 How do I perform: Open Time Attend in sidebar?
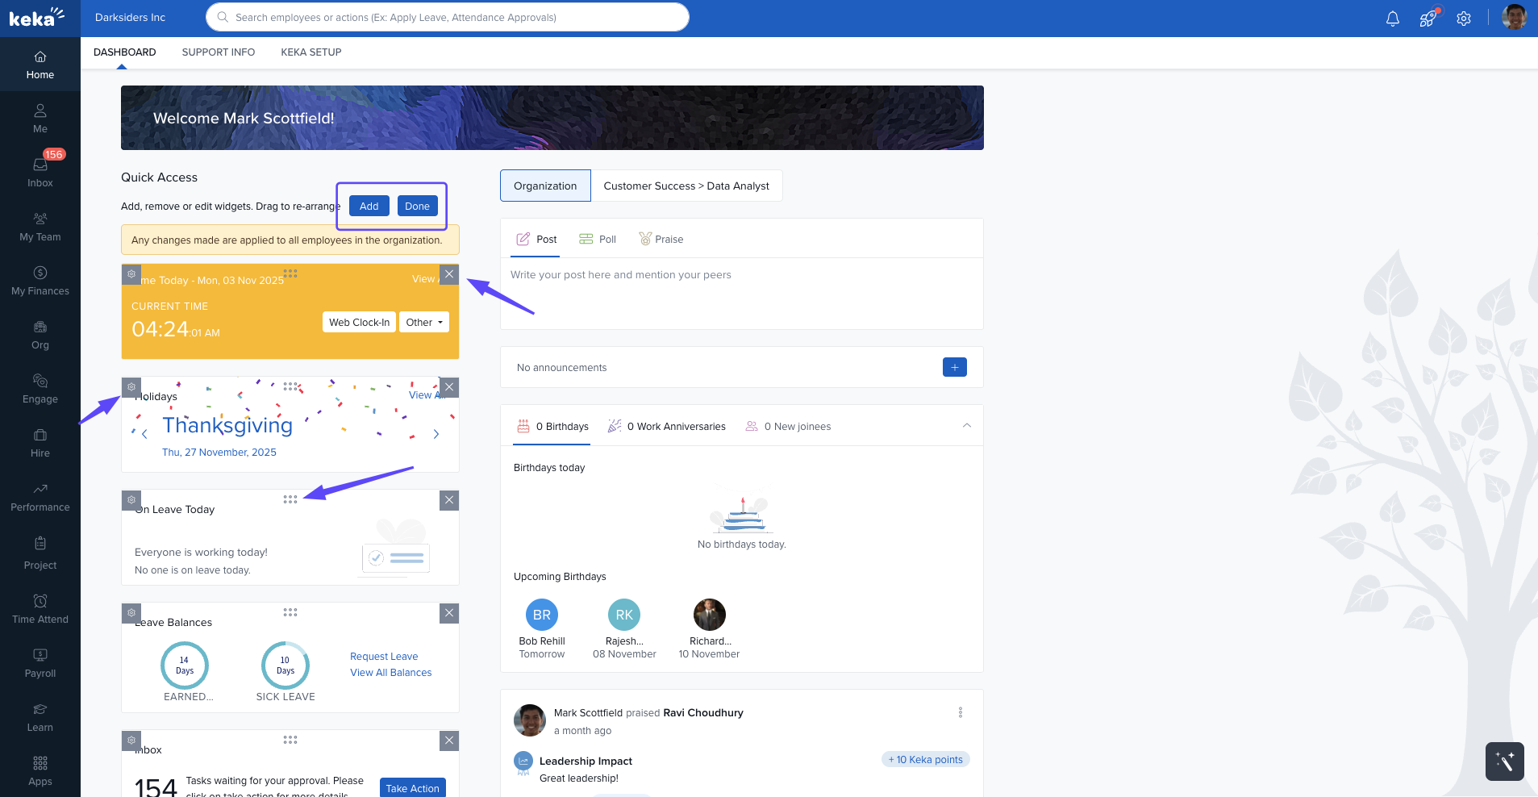coord(40,608)
